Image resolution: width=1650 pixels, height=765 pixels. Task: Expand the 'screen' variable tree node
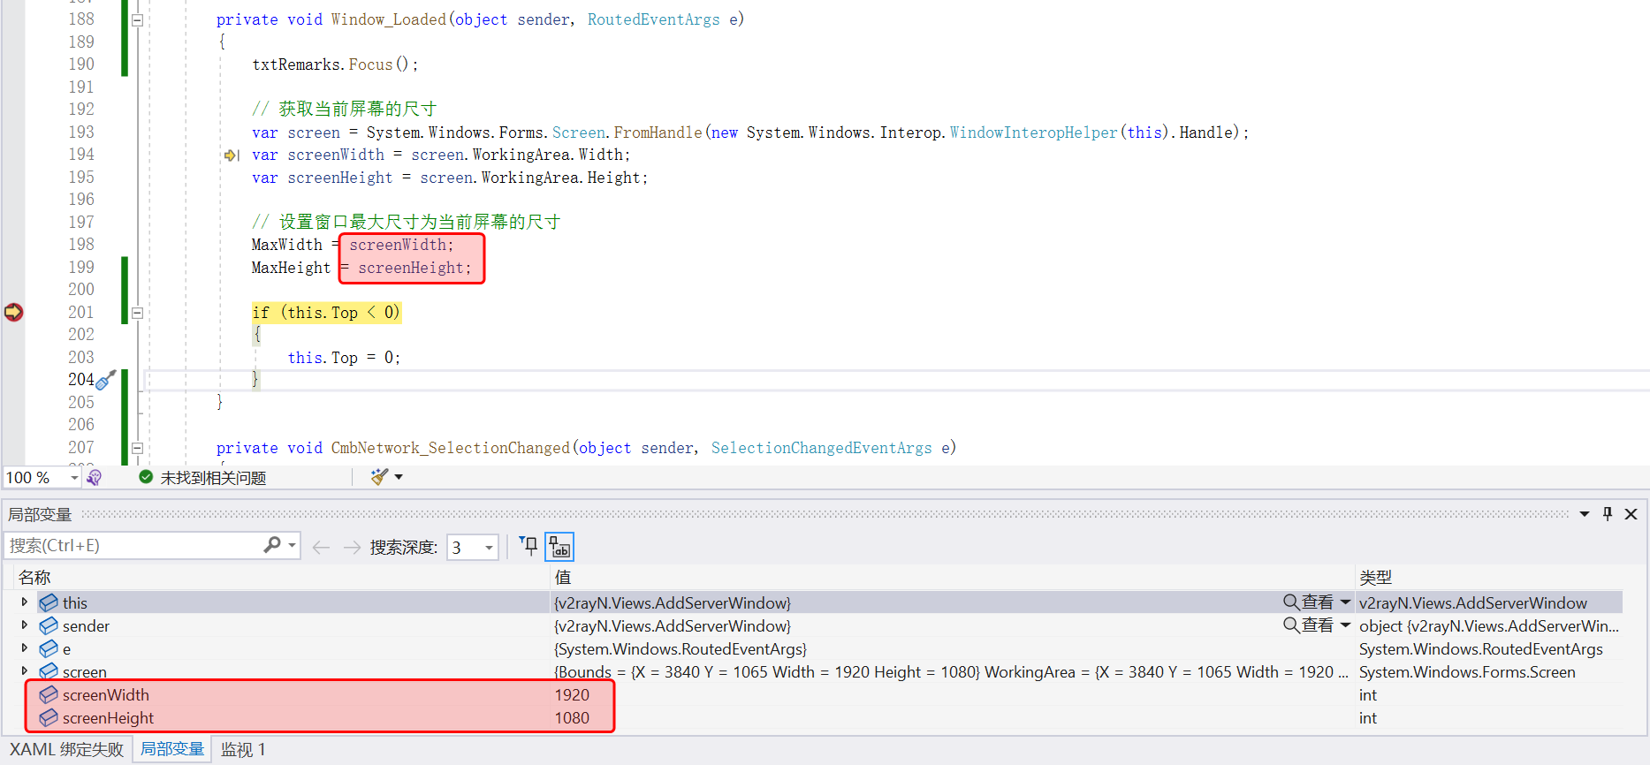click(25, 671)
